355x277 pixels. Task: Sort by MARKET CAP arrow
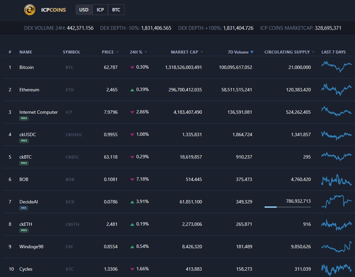point(202,52)
